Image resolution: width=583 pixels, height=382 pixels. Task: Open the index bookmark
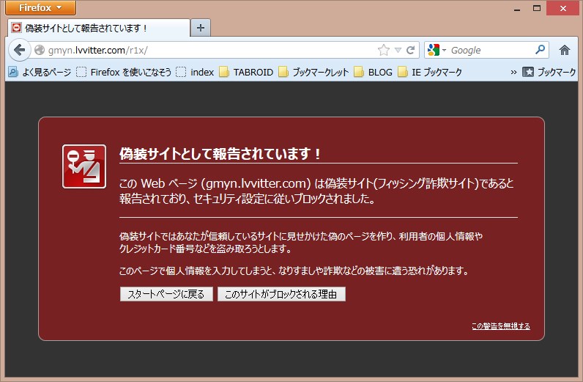(x=196, y=72)
